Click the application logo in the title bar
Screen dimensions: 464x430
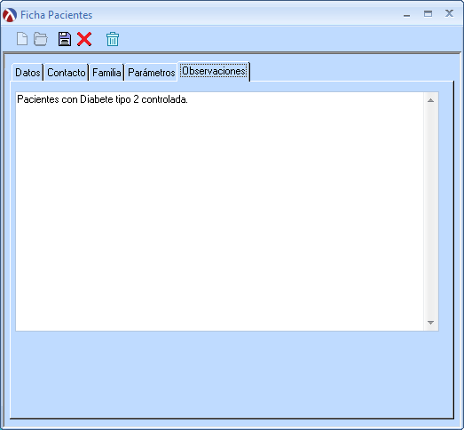(10, 15)
